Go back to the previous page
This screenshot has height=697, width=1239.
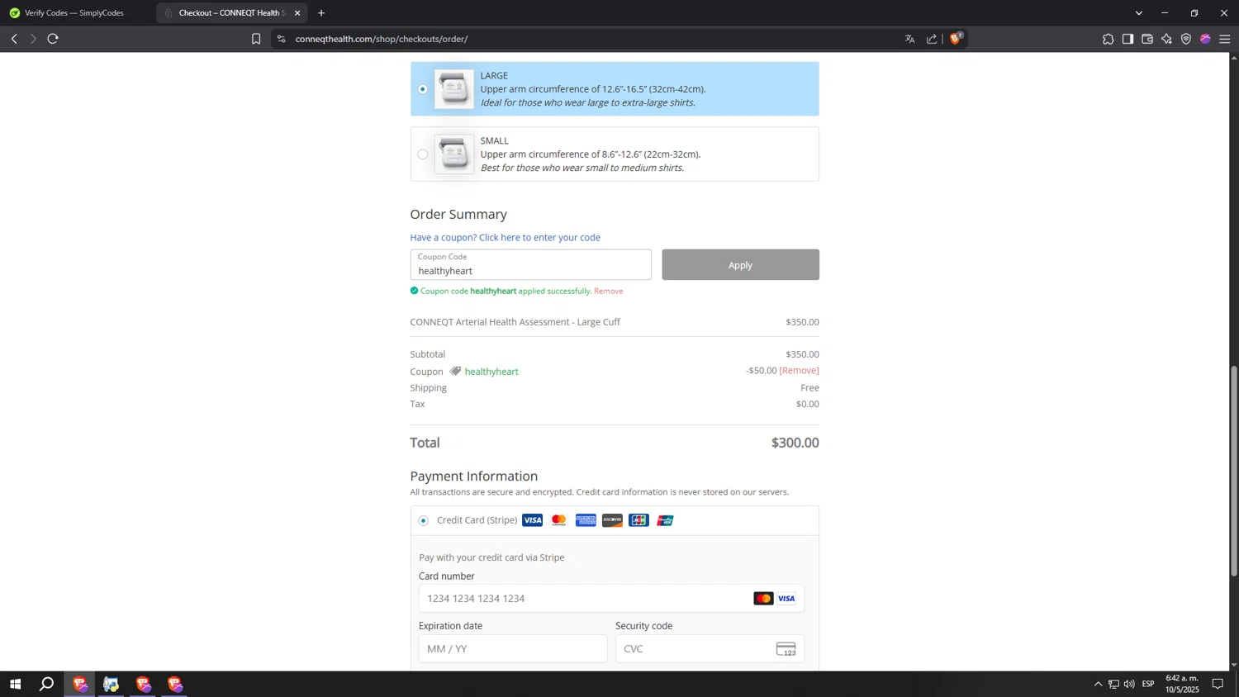coord(14,39)
